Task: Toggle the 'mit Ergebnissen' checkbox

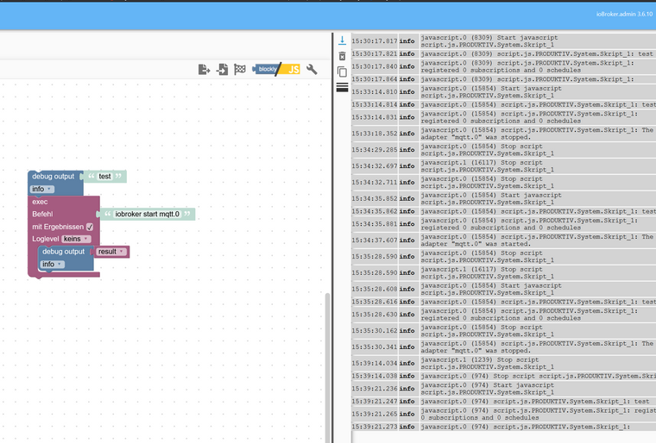Action: point(90,227)
